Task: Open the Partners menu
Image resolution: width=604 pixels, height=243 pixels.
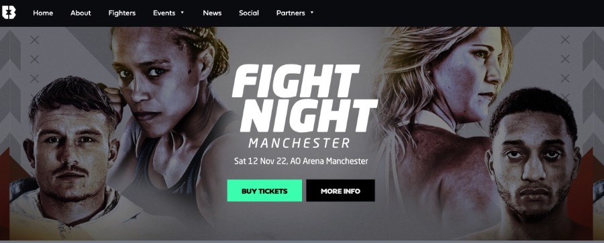Action: pos(291,13)
